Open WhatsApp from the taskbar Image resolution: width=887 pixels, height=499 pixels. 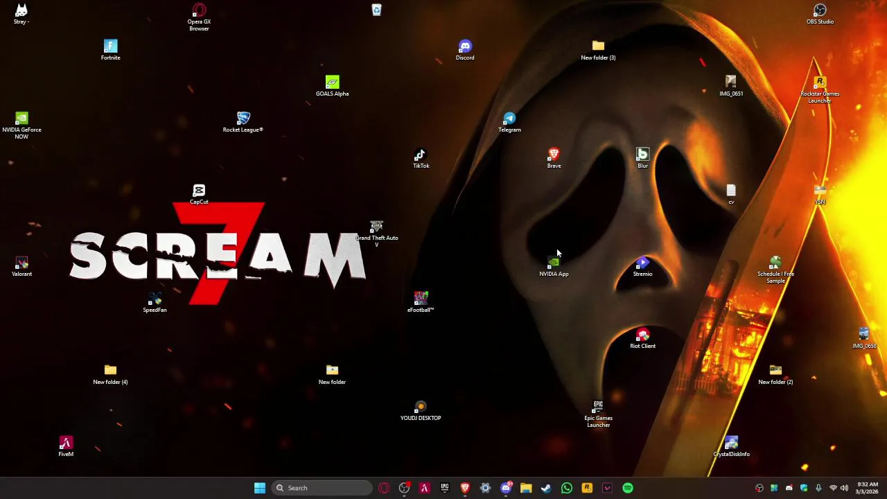[567, 488]
